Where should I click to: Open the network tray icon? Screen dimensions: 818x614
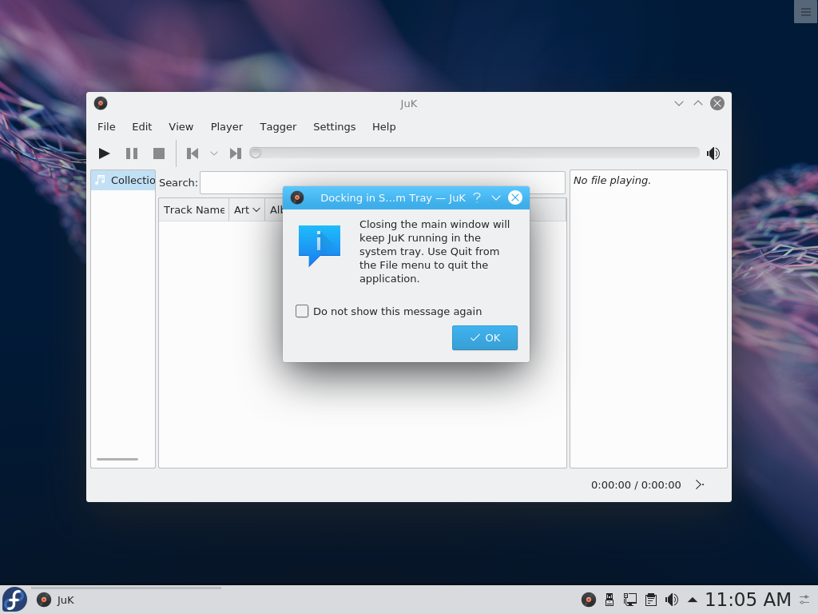coord(630,600)
